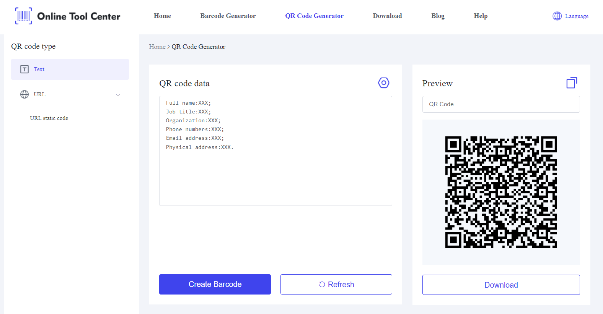Follow the Home breadcrumb link
The height and width of the screenshot is (314, 603).
pyautogui.click(x=157, y=47)
